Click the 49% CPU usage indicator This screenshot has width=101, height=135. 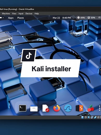(81, 18)
